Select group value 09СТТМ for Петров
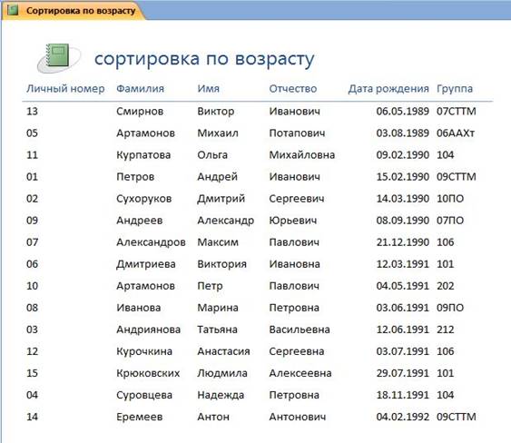 tap(457, 177)
